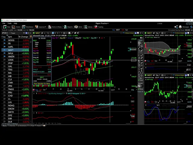This screenshot has width=193, height=145.
Task: Open top-right chart Day timeframe dropdown
Action: coord(158,33)
